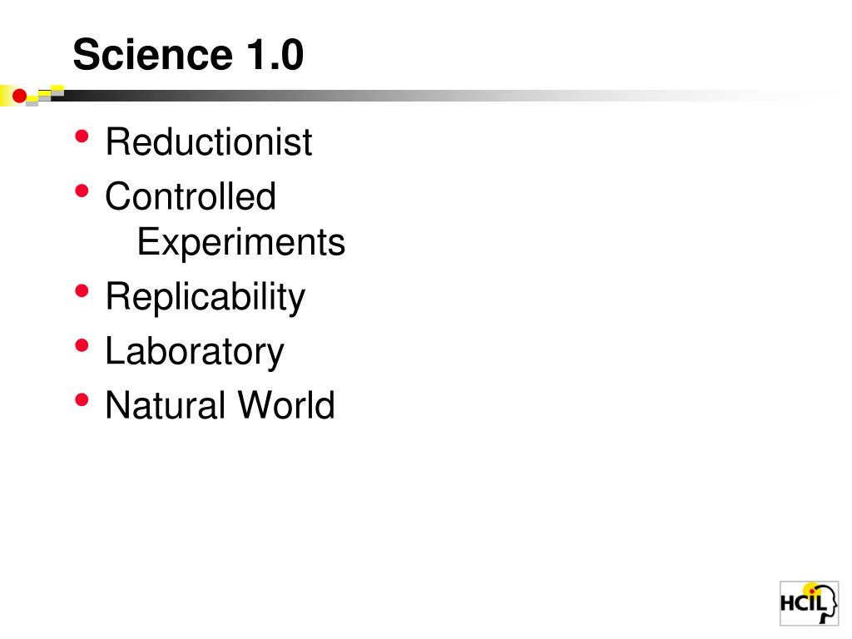852x639 pixels.
Task: Select the red bullet before Replicability
Action: click(82, 290)
